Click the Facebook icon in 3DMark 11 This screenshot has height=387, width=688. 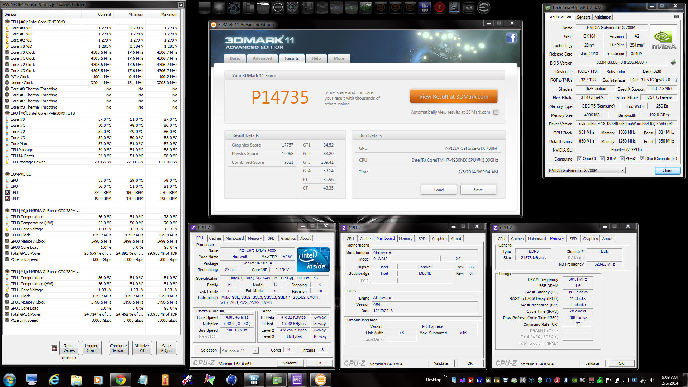[511, 38]
